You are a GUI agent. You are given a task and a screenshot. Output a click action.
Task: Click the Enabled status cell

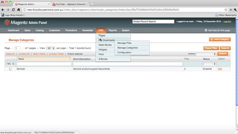(x=207, y=69)
